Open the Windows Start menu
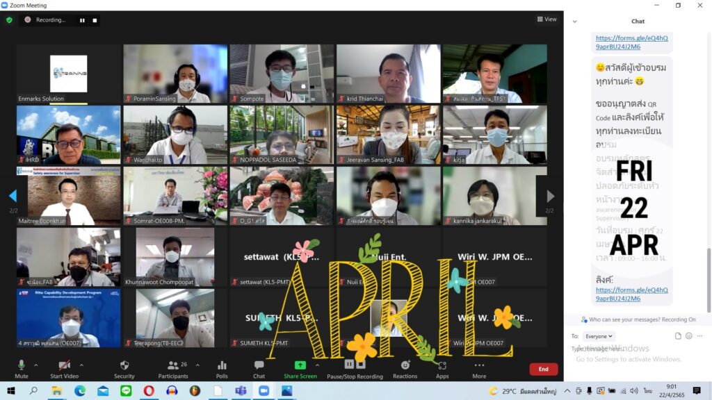Screen dimensions: 712x400 tap(11, 390)
